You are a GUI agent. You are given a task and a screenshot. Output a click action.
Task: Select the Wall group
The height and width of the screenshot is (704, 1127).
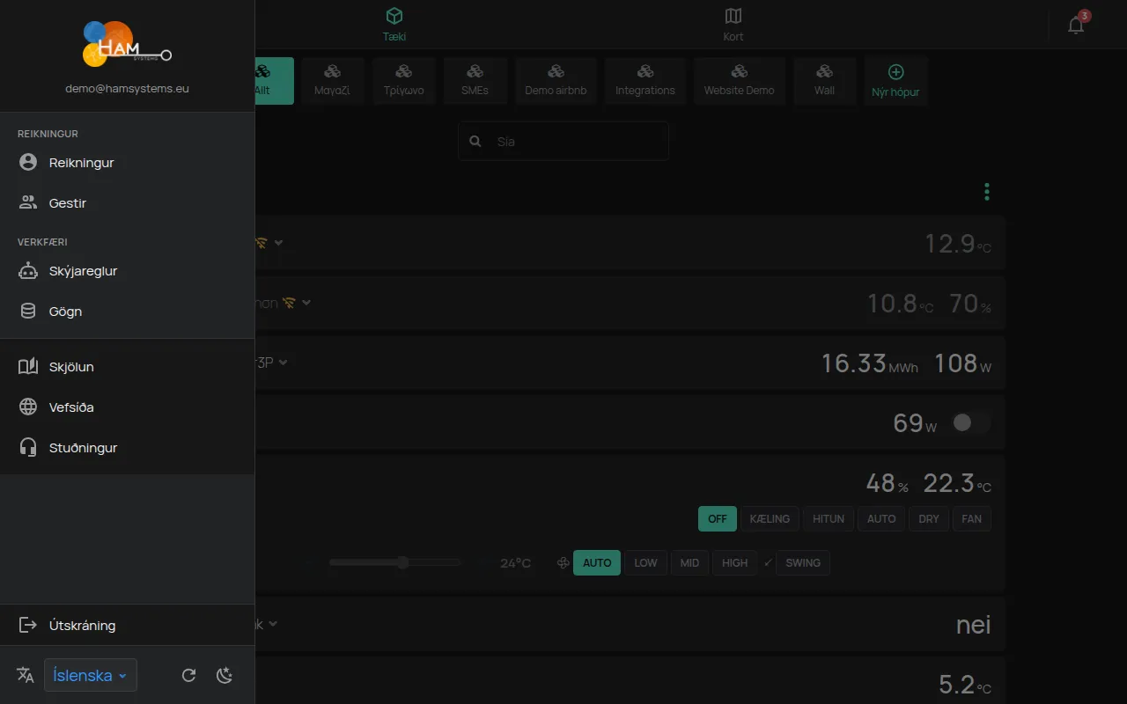pyautogui.click(x=825, y=81)
